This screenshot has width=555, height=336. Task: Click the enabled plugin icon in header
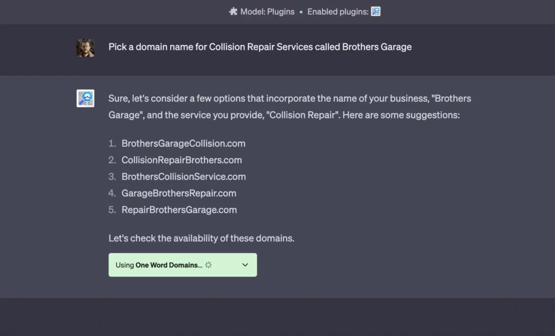click(376, 11)
